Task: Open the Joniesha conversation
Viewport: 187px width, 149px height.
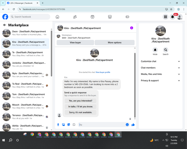Action: [25, 64]
